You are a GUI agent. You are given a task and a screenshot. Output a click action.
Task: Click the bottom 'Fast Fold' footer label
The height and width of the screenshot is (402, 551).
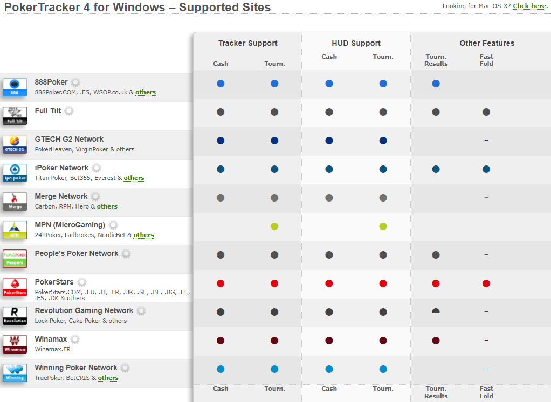486,392
